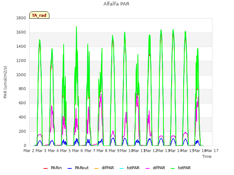Click the 0 y-axis tick label
The width and height of the screenshot is (234, 175).
[25, 146]
